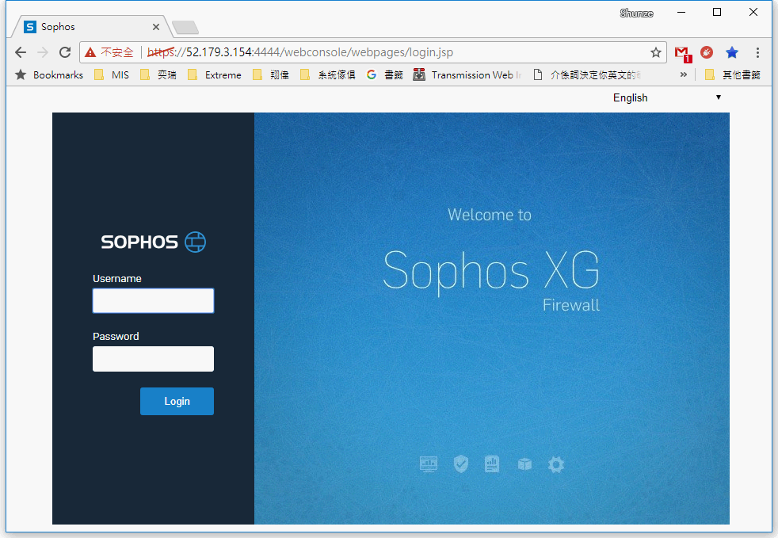Open the 系統傢俱 bookmark folder
Screen dimensions: 778x538
pos(327,75)
